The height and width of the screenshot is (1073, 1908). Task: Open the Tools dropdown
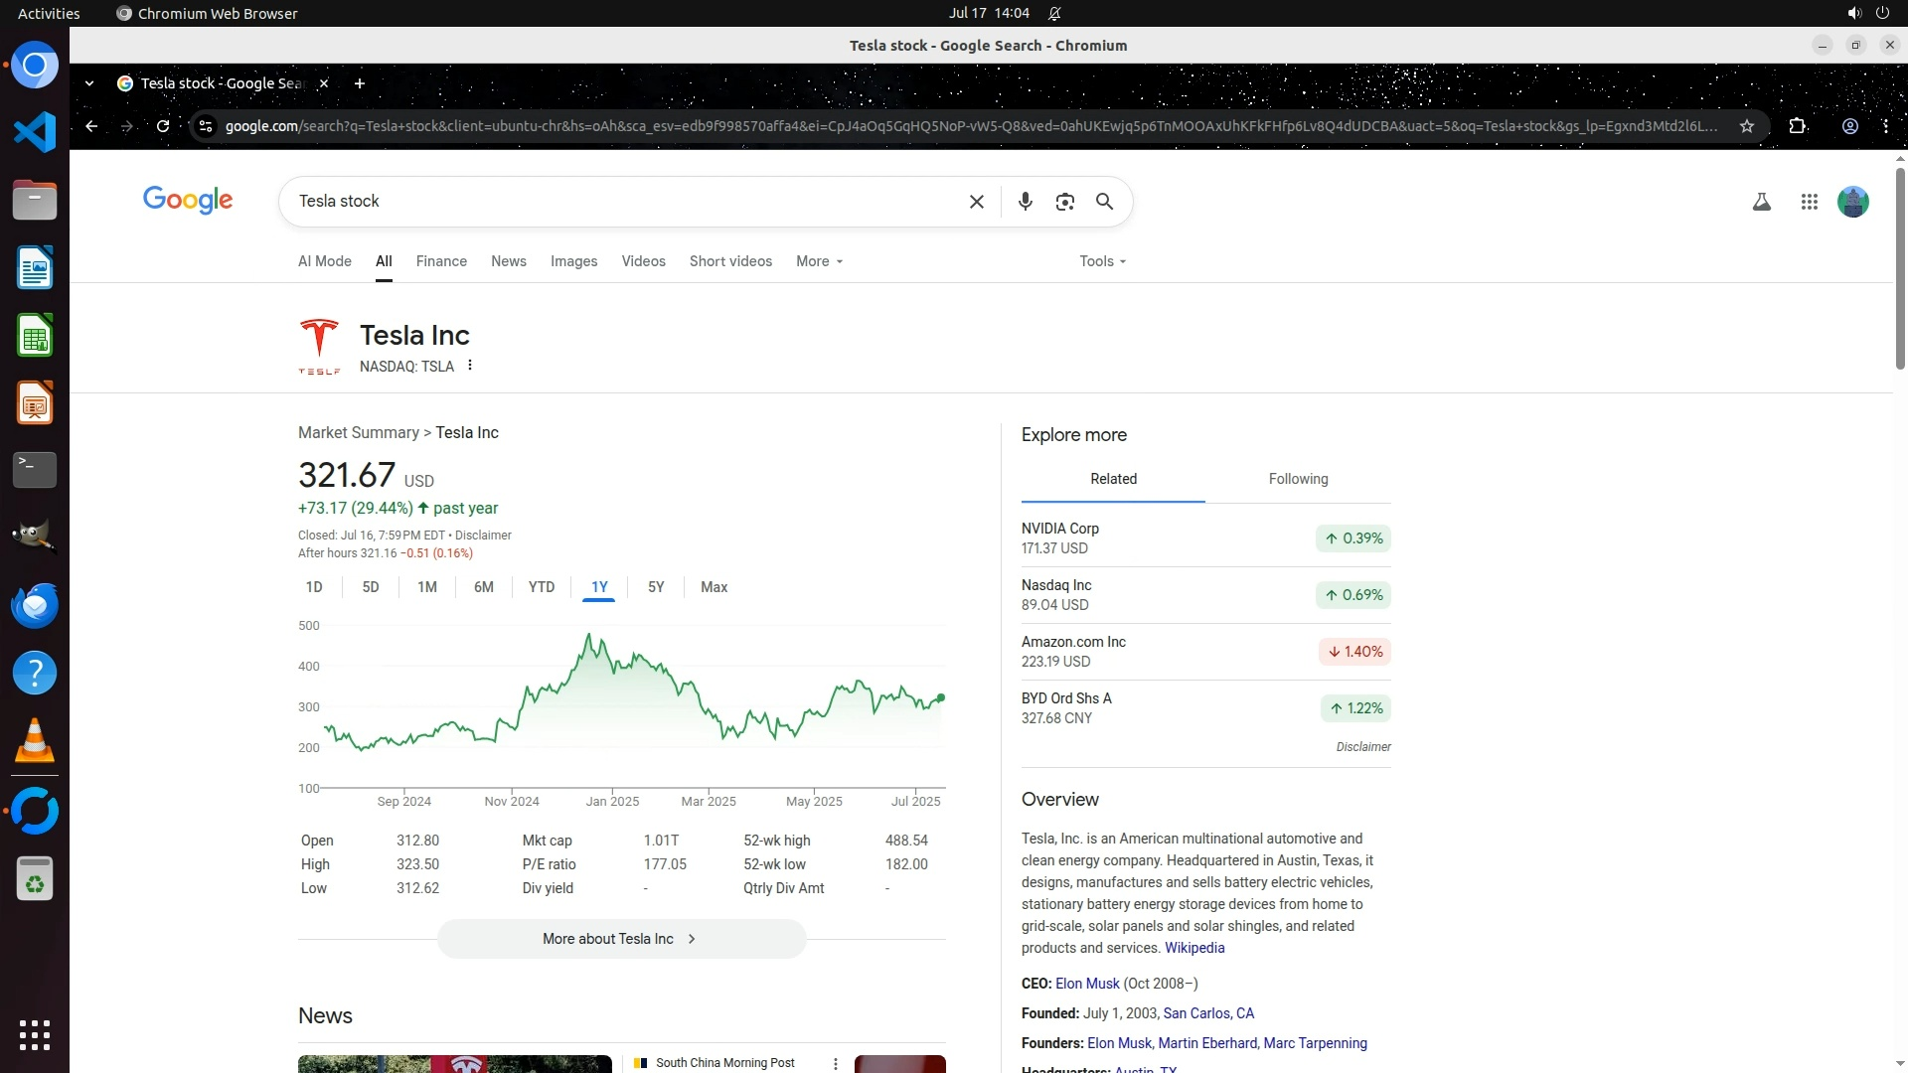click(x=1102, y=261)
